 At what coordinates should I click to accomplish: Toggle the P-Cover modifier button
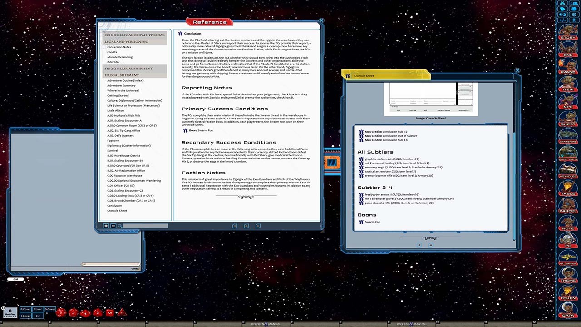(x=25, y=309)
